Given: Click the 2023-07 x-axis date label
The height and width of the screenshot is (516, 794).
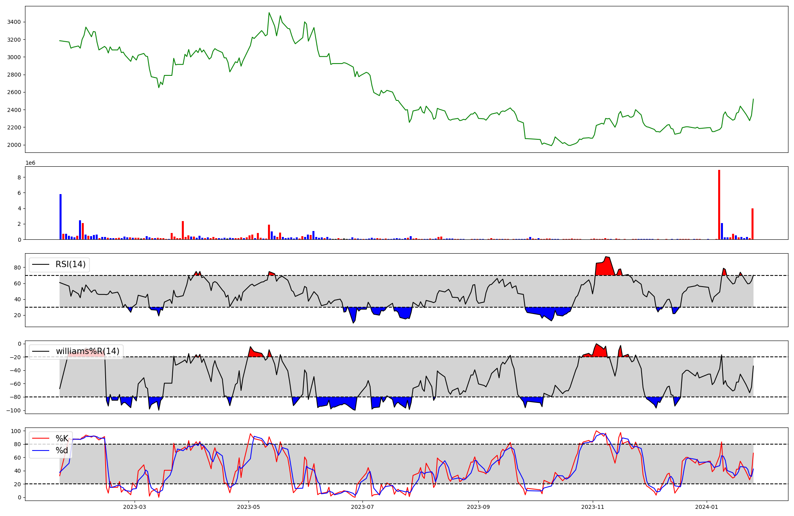Looking at the screenshot, I should [x=362, y=507].
